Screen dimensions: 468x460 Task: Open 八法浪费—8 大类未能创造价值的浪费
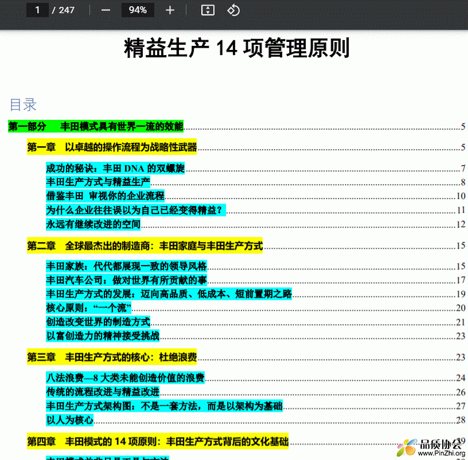click(126, 378)
